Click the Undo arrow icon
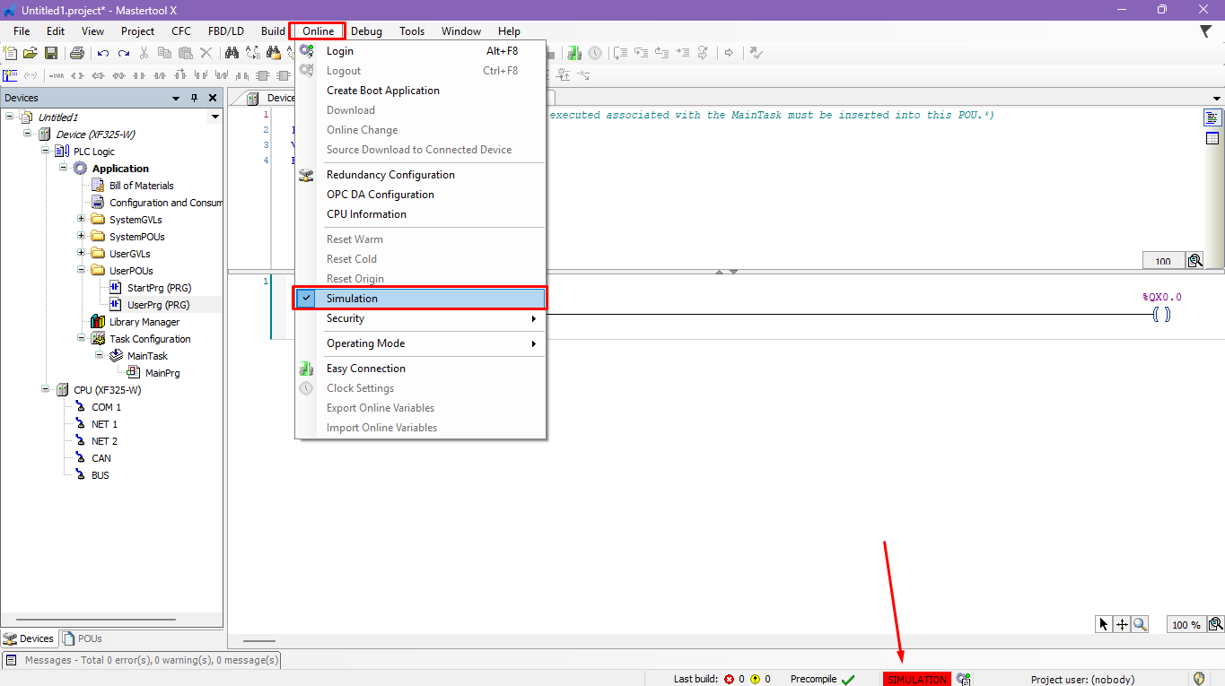This screenshot has height=686, width=1225. click(x=103, y=54)
